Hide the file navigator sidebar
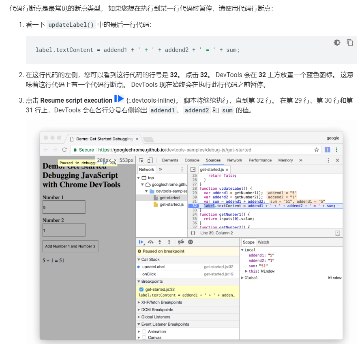364x344 pixels. coord(193,169)
